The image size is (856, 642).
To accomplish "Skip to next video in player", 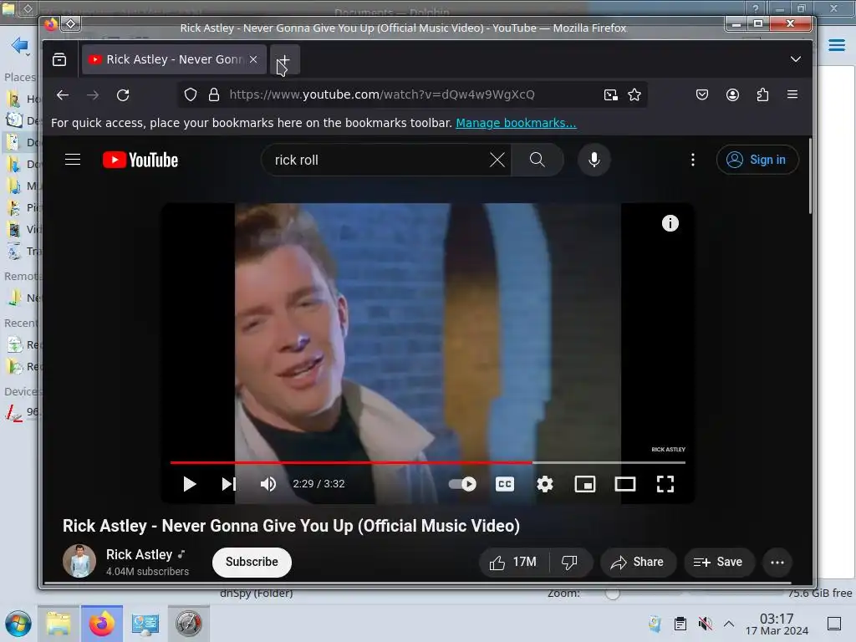I will pyautogui.click(x=229, y=484).
